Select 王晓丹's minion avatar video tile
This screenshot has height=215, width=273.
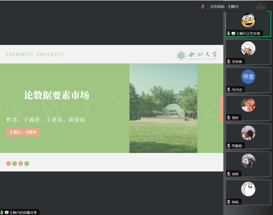point(248,20)
